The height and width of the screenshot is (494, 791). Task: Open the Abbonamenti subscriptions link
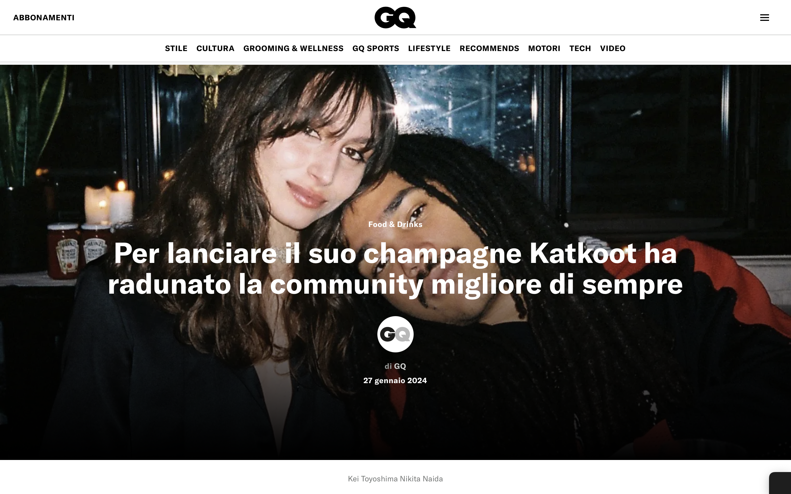pos(44,18)
